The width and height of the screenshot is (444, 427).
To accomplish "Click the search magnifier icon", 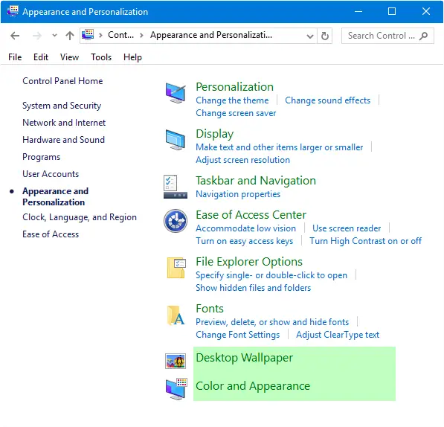I will coord(424,36).
